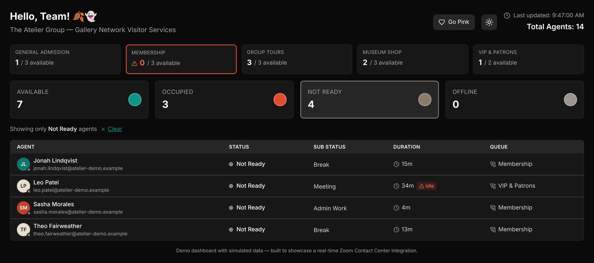Click Jonah Lindqvist's JL avatar
This screenshot has width=594, height=263.
(23, 164)
